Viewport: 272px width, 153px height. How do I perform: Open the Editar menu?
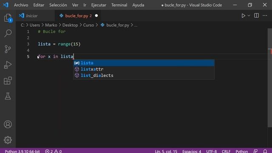coord(39,5)
